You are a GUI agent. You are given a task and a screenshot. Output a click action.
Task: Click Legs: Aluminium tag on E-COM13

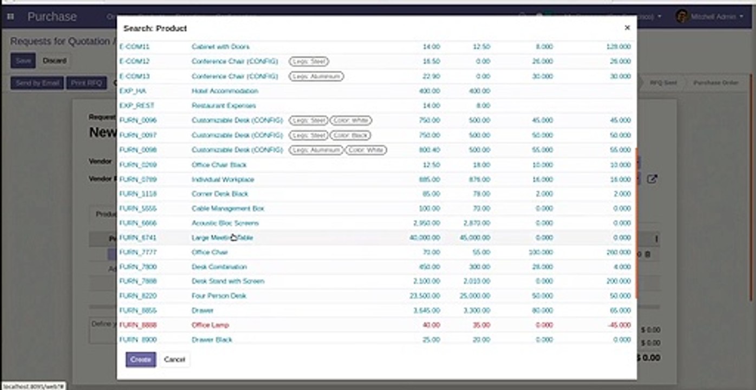coord(316,76)
